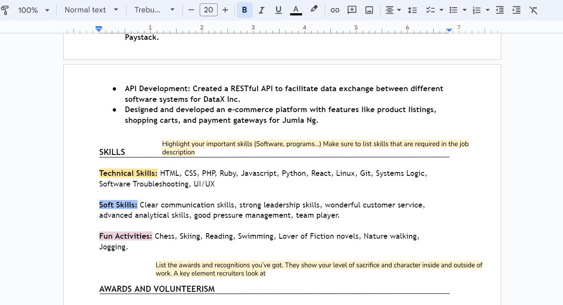563x305 pixels.
Task: Click the 'List the awards and recognitions' note
Action: [319, 269]
